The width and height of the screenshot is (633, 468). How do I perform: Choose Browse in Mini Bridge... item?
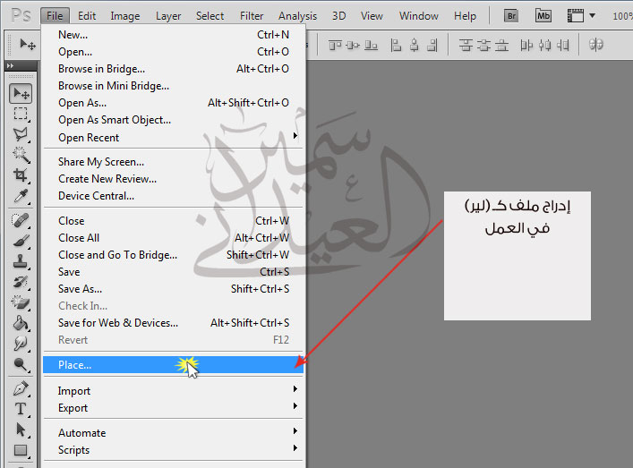point(173,86)
